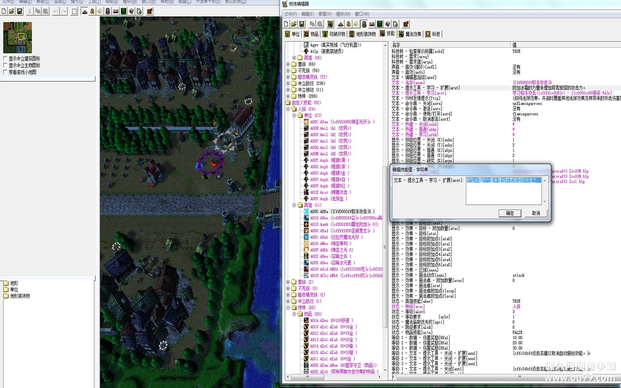Screen dimensions: 621x388
Task: Open the 模块(M) menu in Object Editor
Action: pyautogui.click(x=343, y=14)
